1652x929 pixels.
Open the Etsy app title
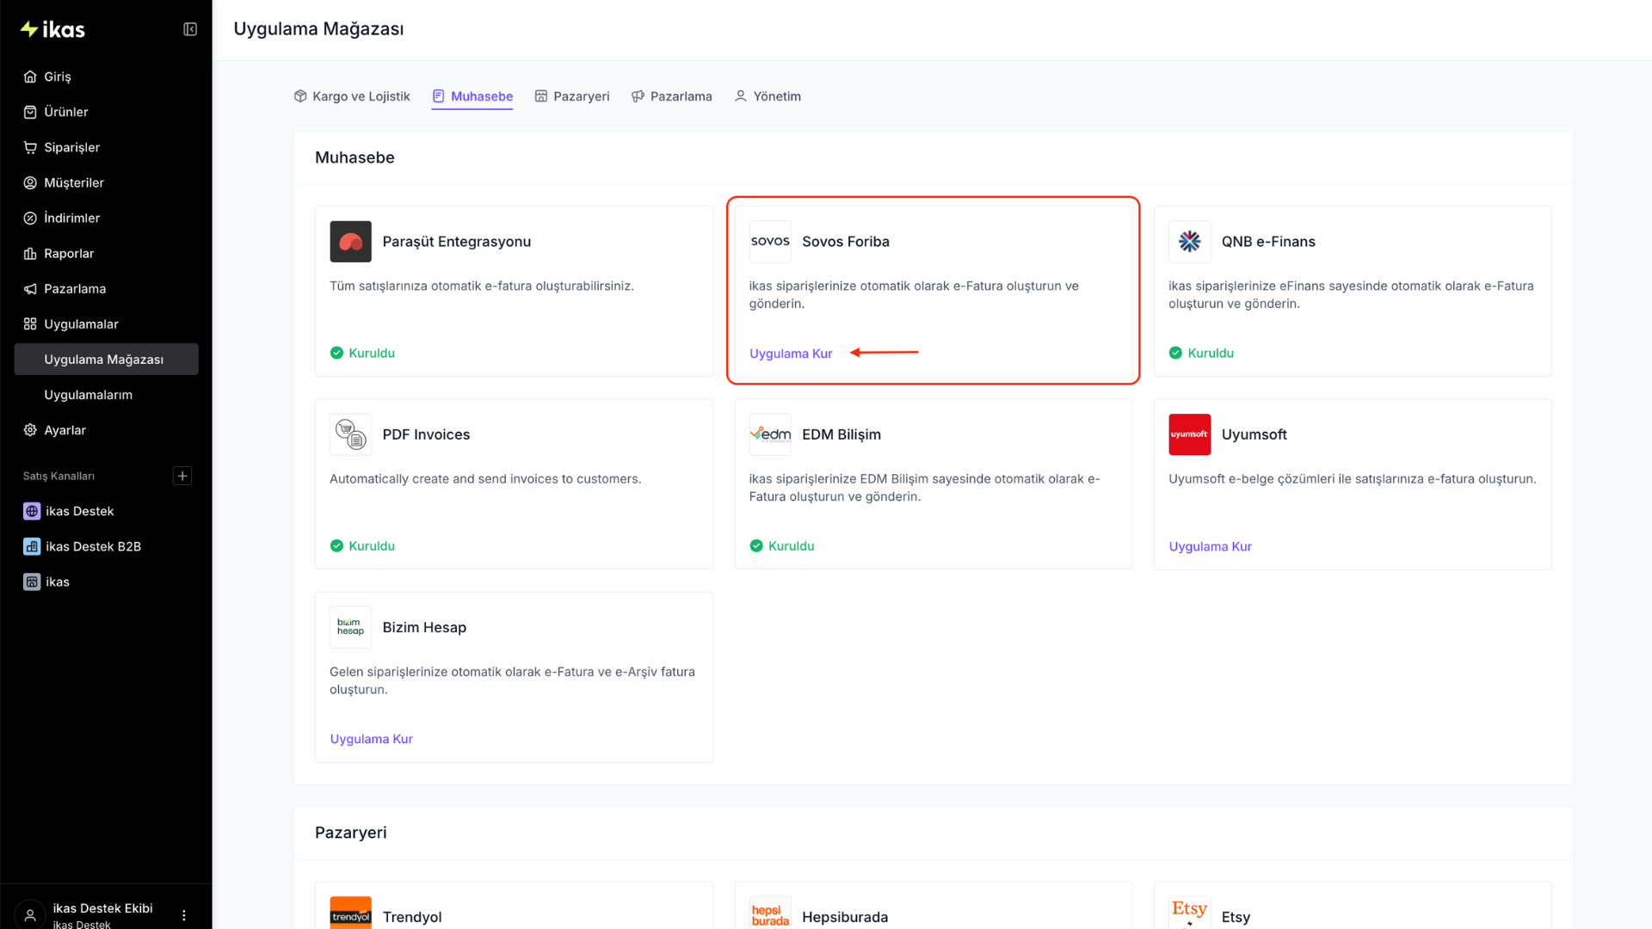point(1236,917)
